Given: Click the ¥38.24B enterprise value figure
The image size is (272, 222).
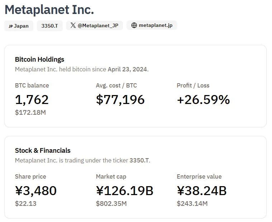Looking at the screenshot, I should point(202,190).
